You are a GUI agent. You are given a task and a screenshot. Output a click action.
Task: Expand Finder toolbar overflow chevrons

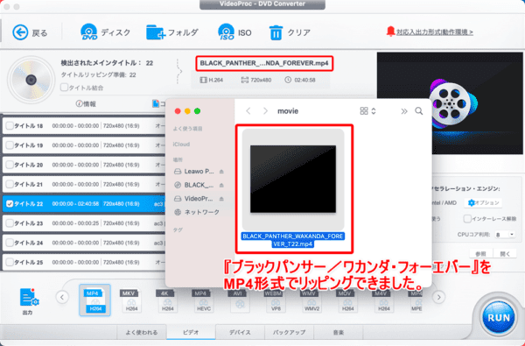point(404,111)
